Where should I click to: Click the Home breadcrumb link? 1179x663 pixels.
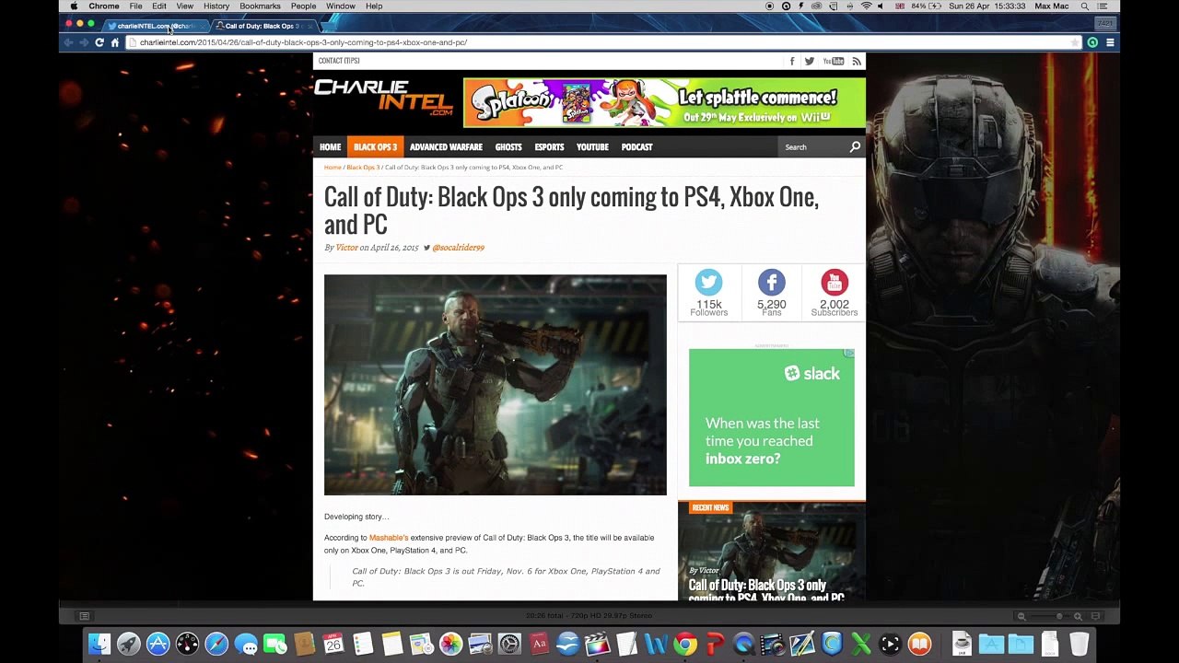(333, 168)
